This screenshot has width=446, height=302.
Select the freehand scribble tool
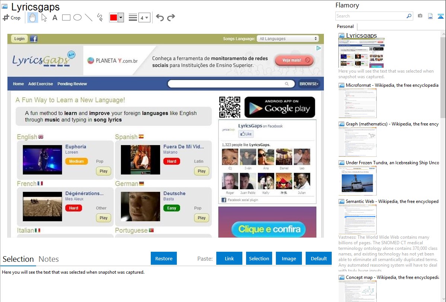[100, 18]
